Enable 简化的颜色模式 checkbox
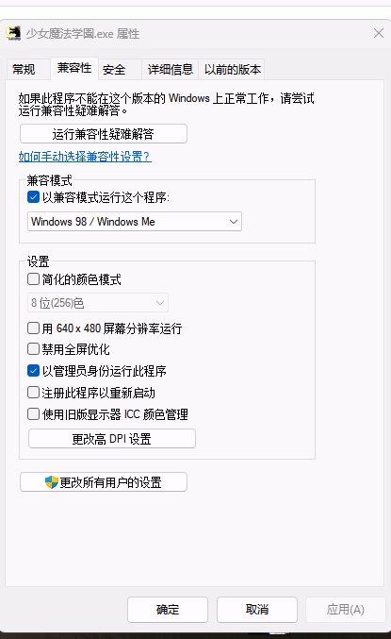The height and width of the screenshot is (639, 391). [33, 279]
